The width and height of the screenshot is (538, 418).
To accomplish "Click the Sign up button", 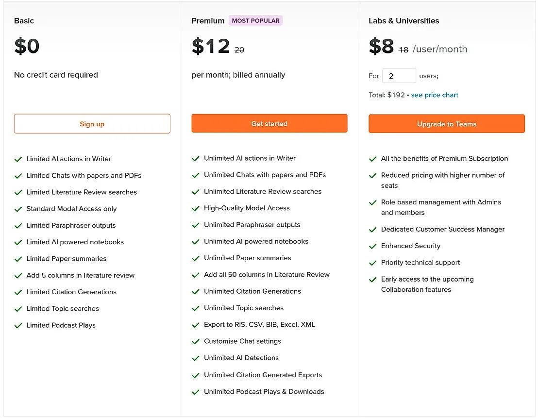I will 92,123.
